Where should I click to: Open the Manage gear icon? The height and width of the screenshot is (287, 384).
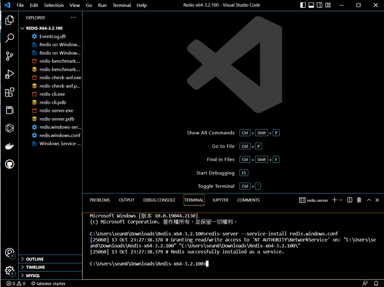click(x=9, y=271)
